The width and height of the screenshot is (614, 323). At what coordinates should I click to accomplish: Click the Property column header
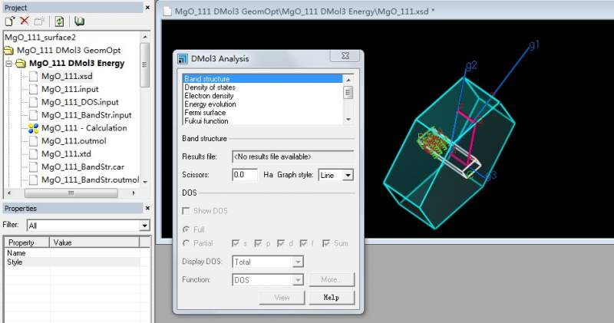pyautogui.click(x=27, y=242)
